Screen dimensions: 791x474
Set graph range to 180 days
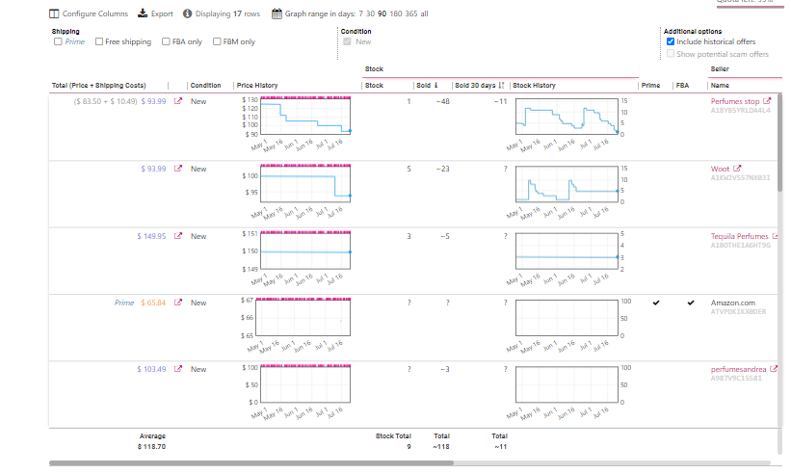396,13
